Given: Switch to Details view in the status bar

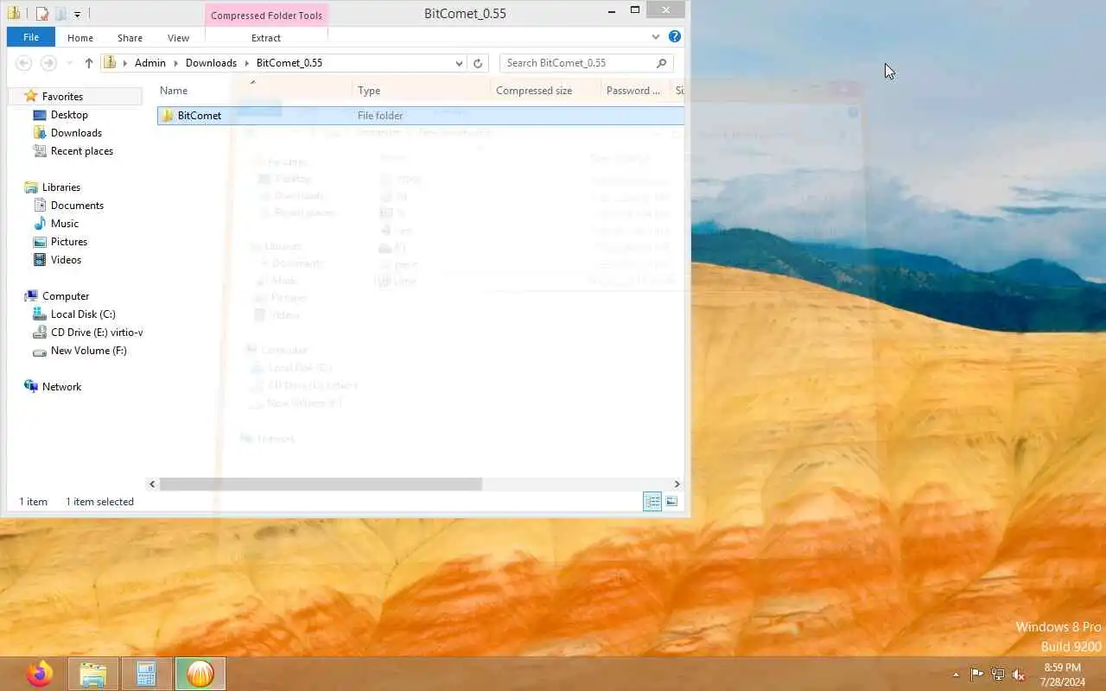Looking at the screenshot, I should 652,502.
